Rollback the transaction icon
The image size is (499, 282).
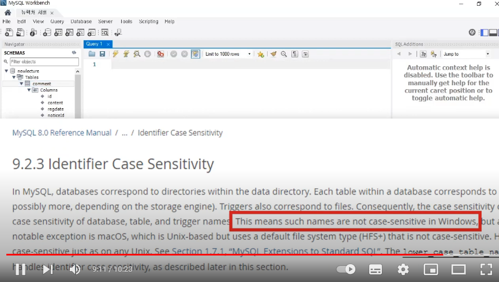point(184,54)
